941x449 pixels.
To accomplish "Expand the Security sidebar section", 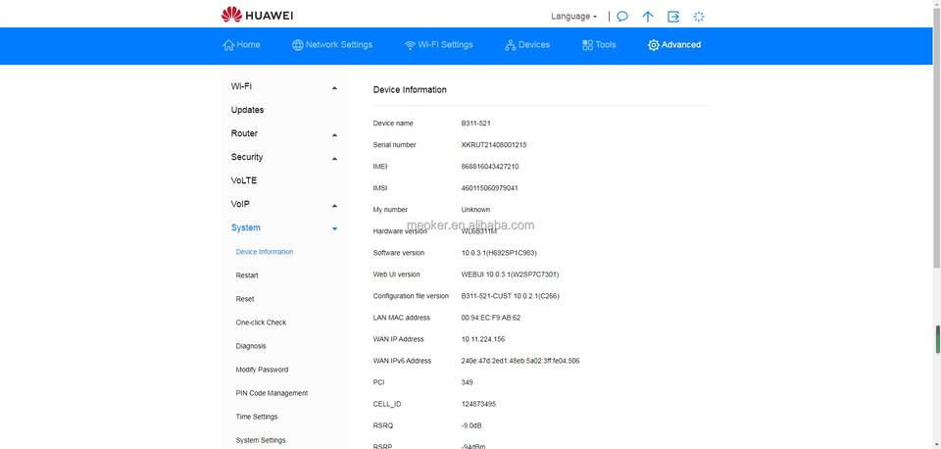I will click(283, 158).
